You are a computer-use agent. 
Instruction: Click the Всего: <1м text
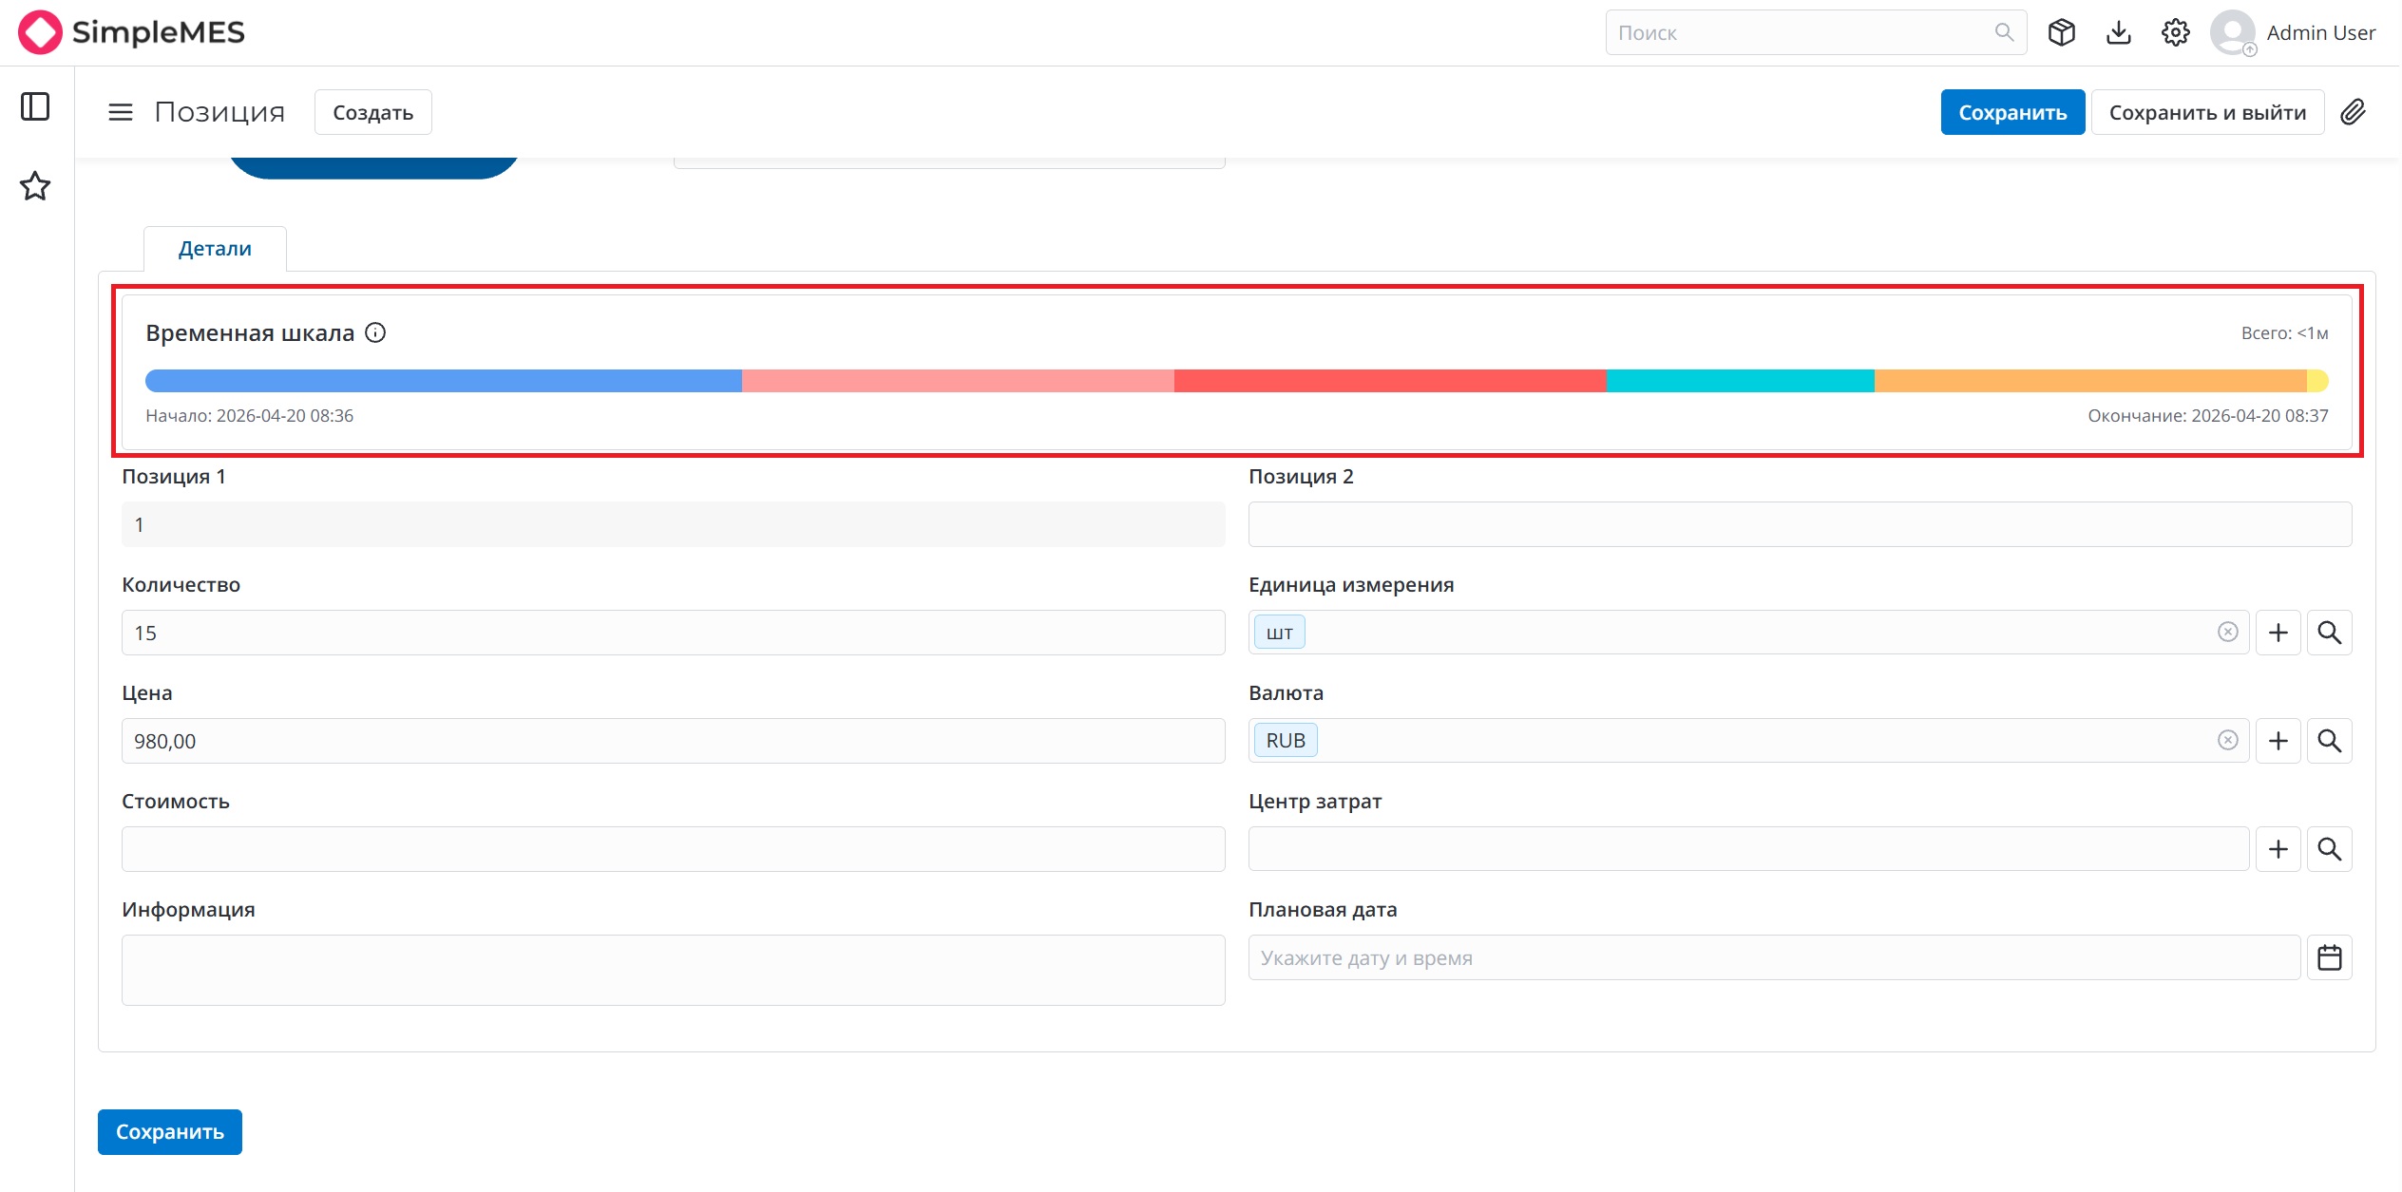[2284, 333]
